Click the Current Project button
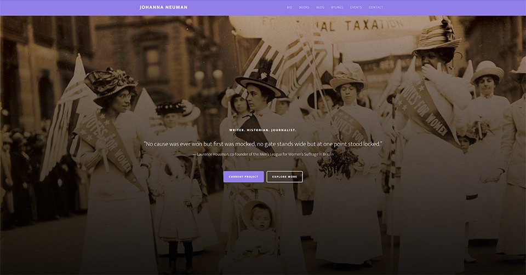Screen dimensions: 526x275 [243, 177]
